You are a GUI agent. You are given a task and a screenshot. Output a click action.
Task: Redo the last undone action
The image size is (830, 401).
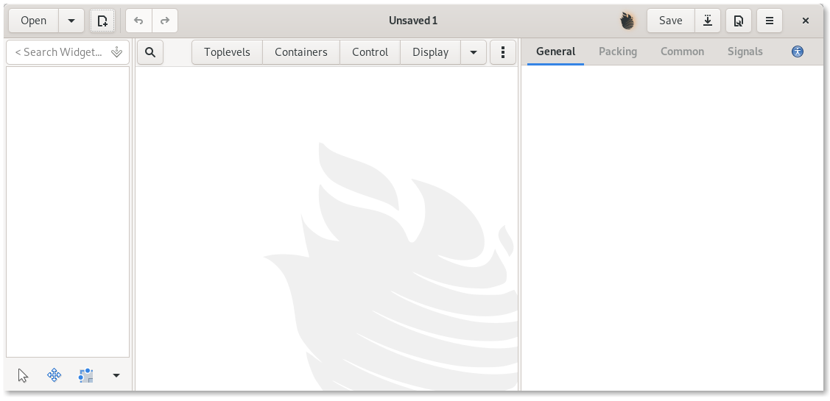point(165,21)
